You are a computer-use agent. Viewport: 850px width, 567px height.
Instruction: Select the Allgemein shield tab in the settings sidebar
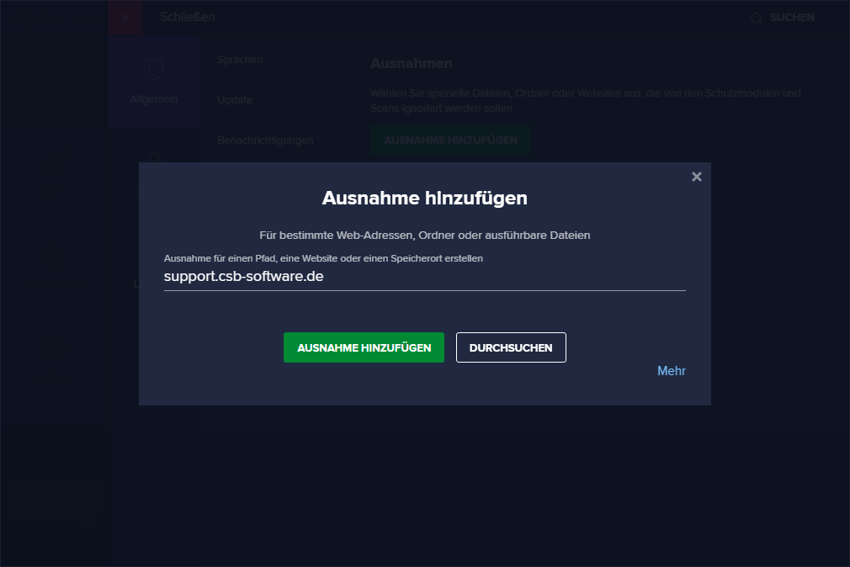coord(154,82)
